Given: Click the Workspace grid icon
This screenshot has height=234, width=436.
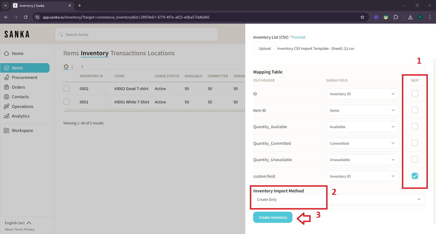Looking at the screenshot, I should pyautogui.click(x=7, y=131).
